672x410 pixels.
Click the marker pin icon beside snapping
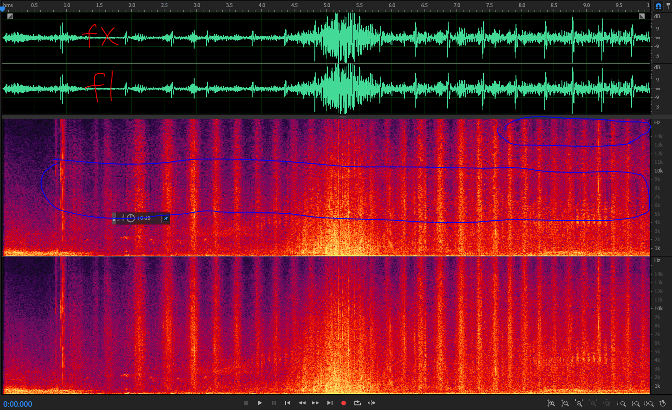pyautogui.click(x=668, y=6)
